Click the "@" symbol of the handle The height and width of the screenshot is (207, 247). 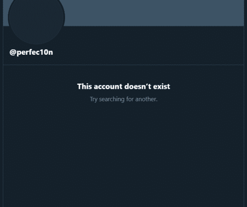tap(13, 52)
